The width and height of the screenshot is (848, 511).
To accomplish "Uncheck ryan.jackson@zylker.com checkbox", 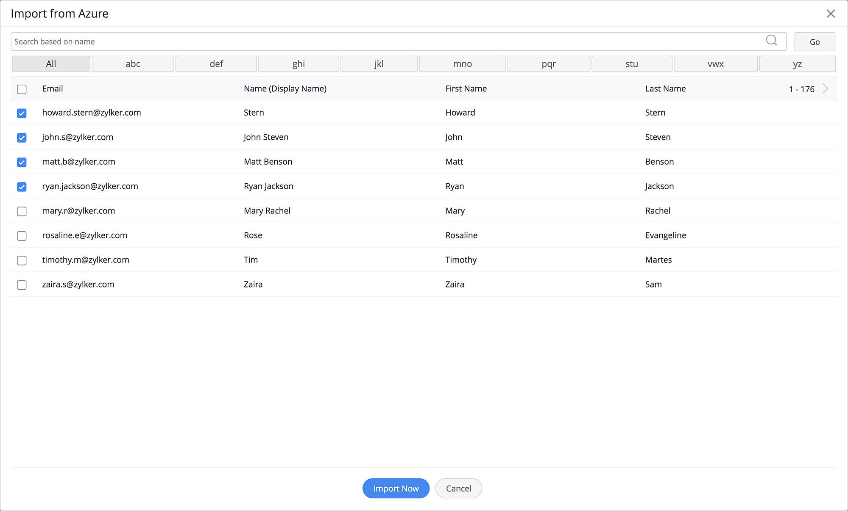I will (x=22, y=187).
